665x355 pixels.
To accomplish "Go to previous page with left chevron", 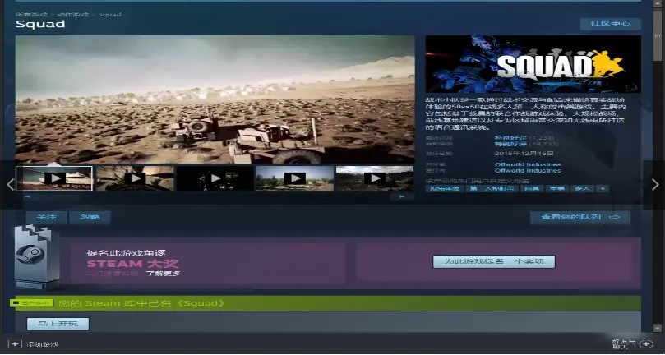I will tap(11, 185).
